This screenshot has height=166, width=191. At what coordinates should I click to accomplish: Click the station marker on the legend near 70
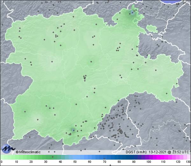click(104, 159)
